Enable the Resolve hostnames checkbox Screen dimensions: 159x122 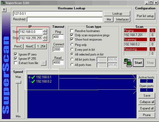[x=72, y=31]
